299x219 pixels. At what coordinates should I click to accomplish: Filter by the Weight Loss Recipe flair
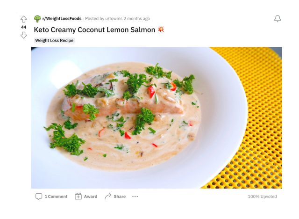(x=54, y=41)
